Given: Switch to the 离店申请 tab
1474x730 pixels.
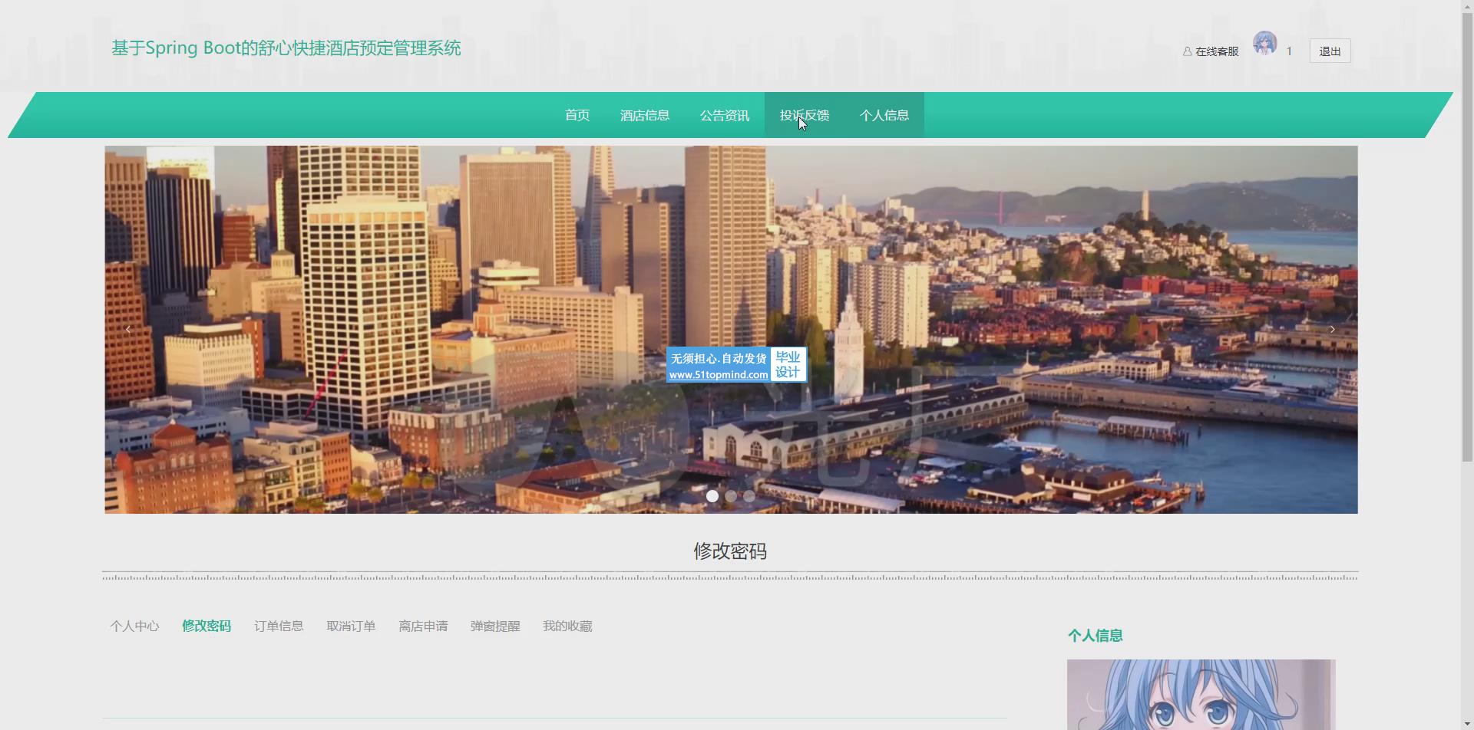Looking at the screenshot, I should [423, 626].
